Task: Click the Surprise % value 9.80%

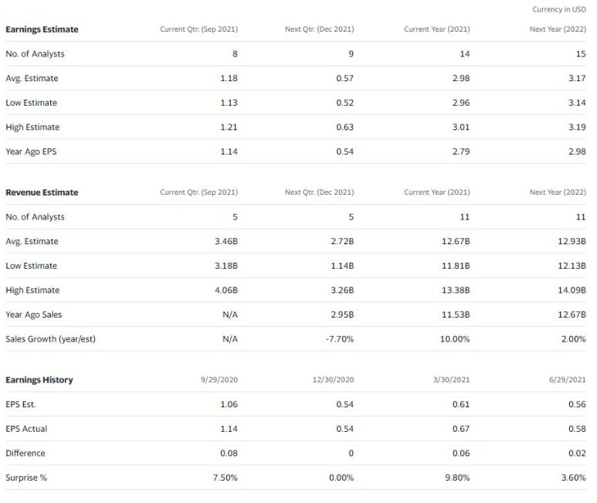Action: [x=457, y=478]
